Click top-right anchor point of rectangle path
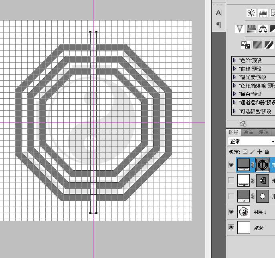 [x=96, y=32]
